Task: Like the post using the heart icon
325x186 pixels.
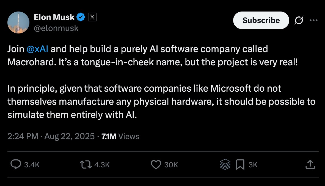Action: [156, 165]
